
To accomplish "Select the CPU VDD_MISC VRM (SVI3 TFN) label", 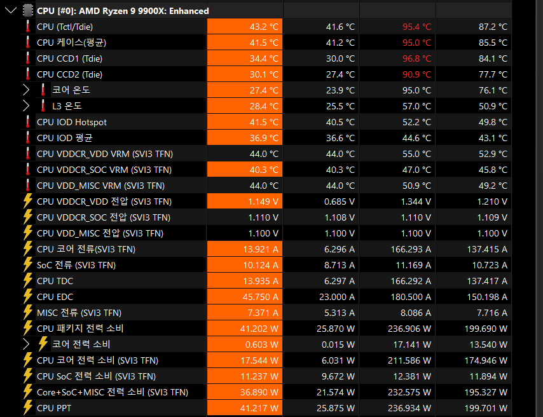I will click(x=100, y=186).
